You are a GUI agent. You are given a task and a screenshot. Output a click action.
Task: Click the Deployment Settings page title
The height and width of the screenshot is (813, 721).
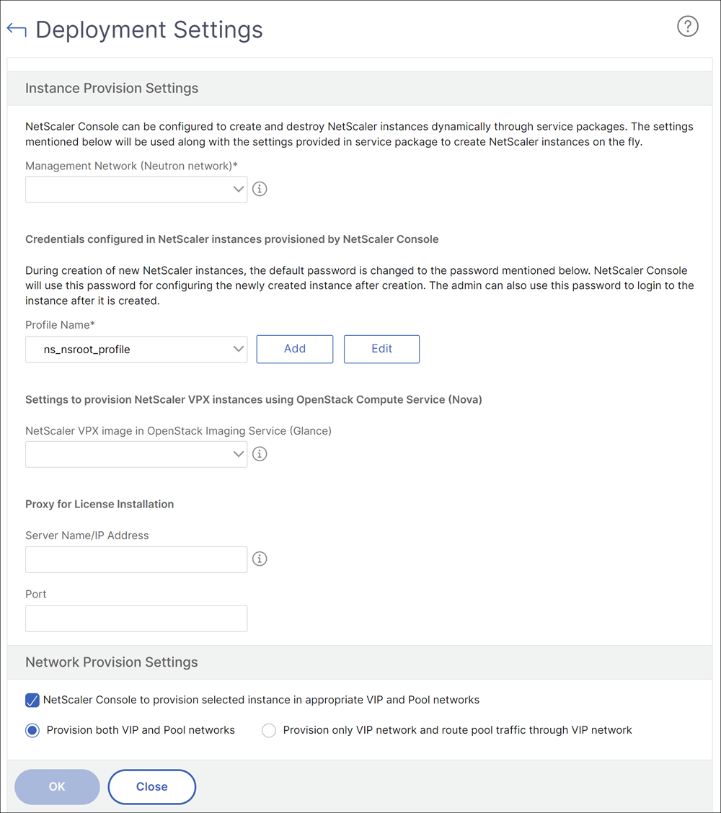click(x=149, y=30)
